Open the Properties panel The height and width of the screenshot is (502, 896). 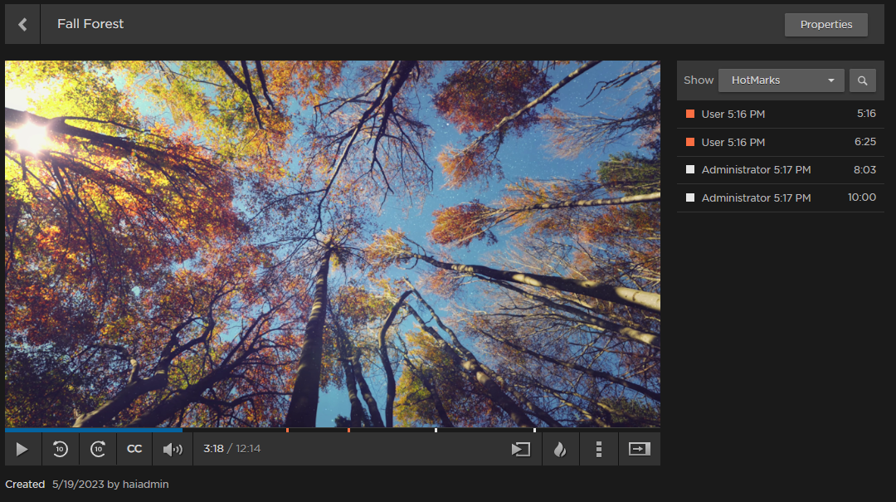pyautogui.click(x=825, y=25)
